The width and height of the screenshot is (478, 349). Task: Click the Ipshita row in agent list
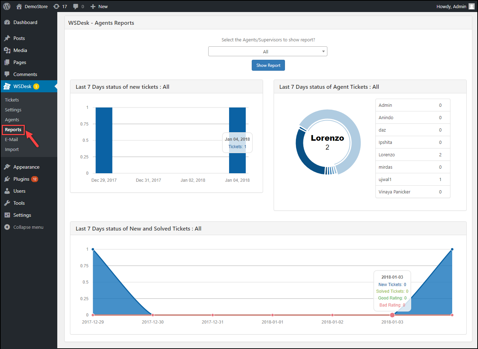413,142
